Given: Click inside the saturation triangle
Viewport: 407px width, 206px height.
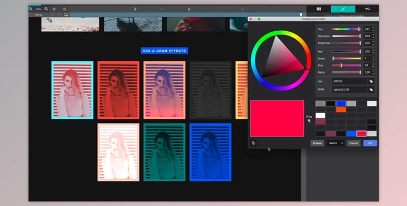Looking at the screenshot, I should (282, 60).
